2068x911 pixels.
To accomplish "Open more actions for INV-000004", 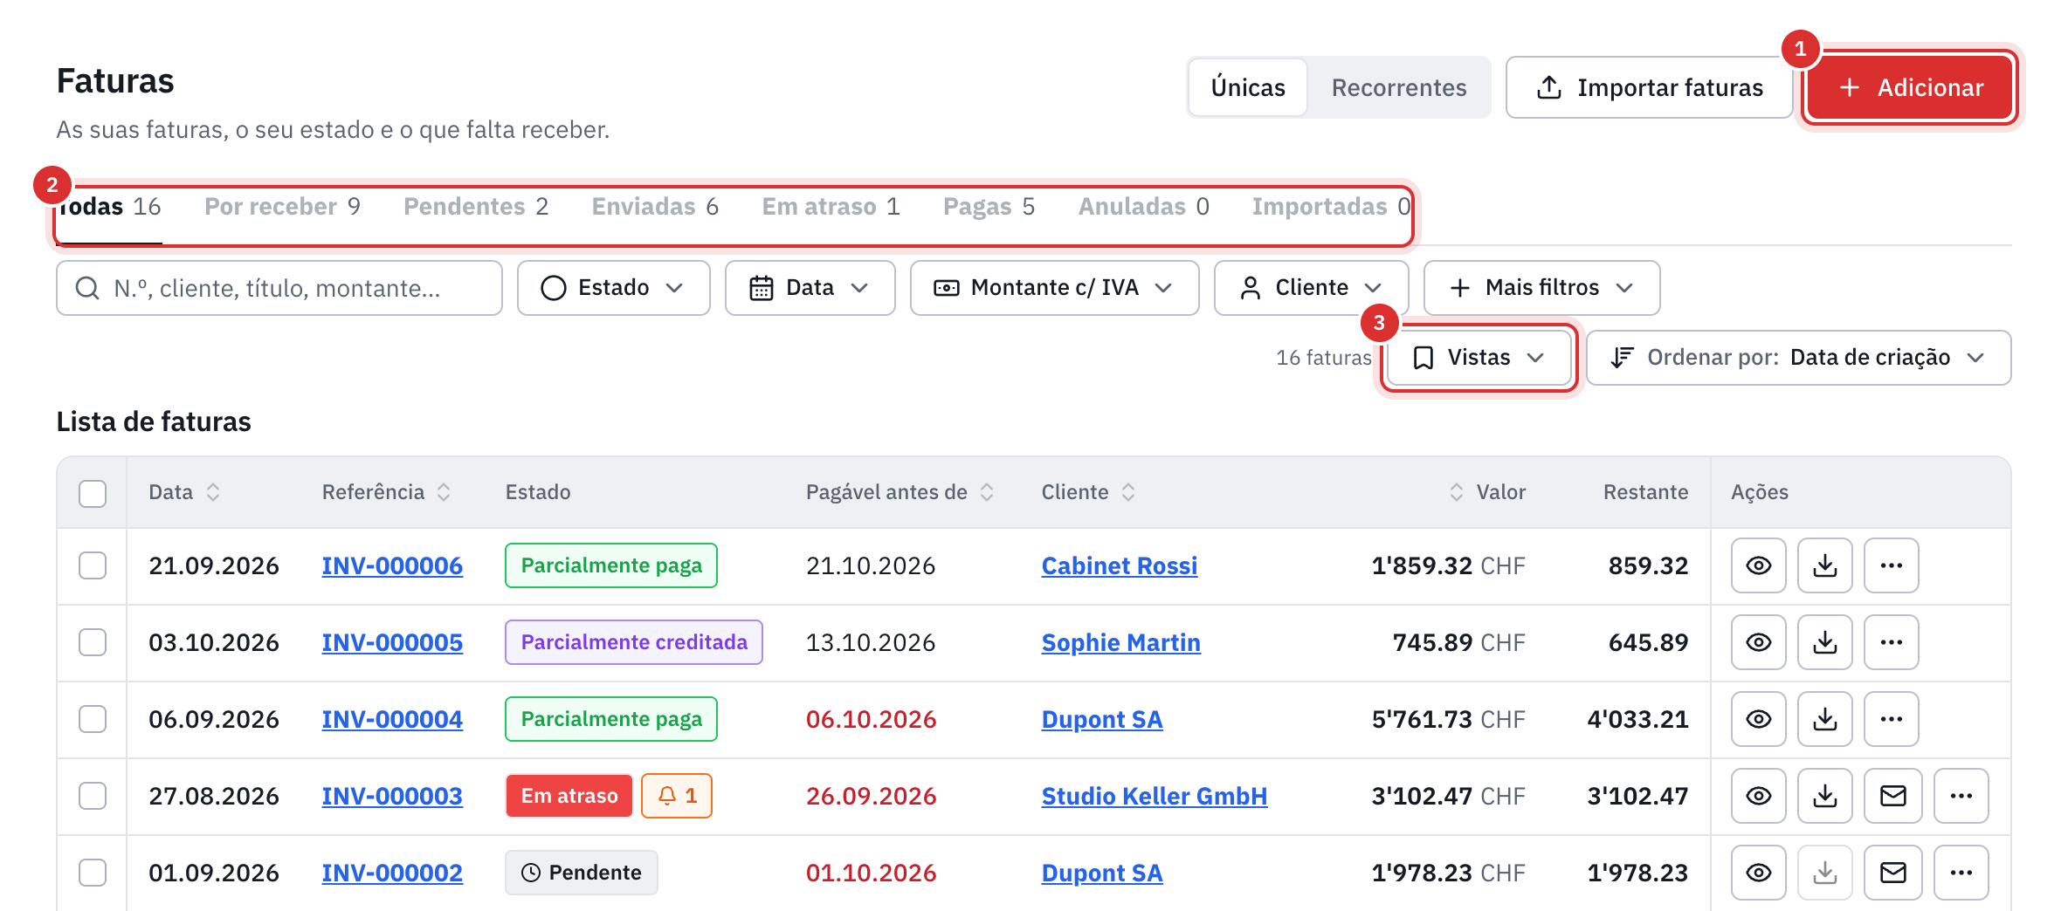I will click(x=1892, y=719).
